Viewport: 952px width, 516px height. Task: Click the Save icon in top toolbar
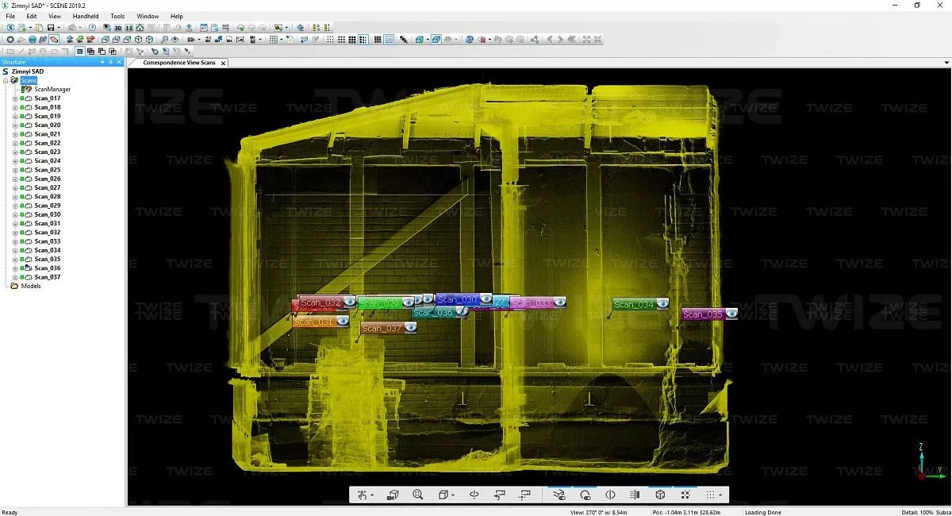(x=49, y=28)
